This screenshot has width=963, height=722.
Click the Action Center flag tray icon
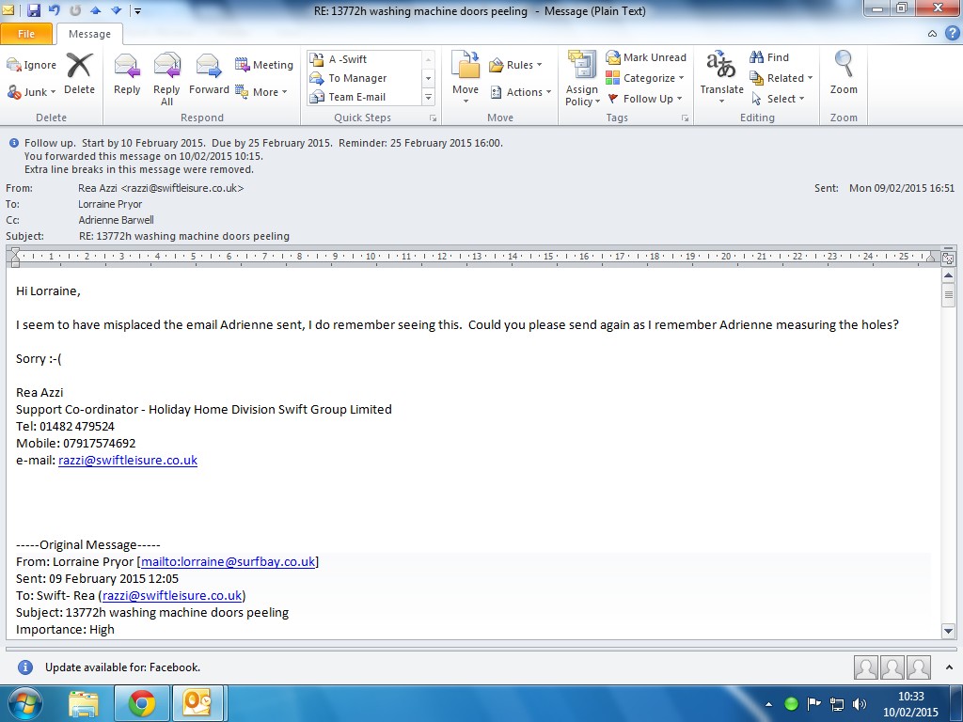click(x=813, y=704)
